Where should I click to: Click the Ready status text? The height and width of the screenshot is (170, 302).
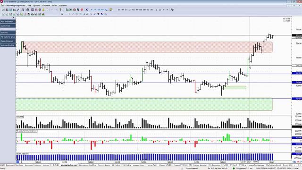[3, 169]
